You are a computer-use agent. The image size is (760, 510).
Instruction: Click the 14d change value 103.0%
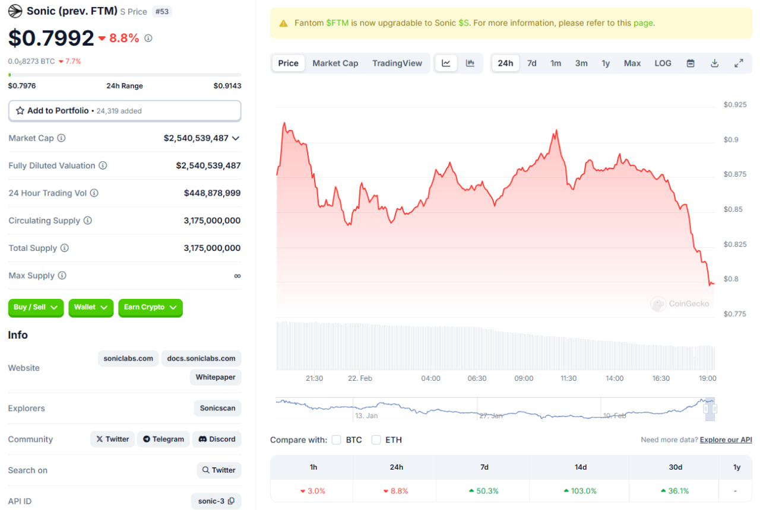[x=580, y=491]
